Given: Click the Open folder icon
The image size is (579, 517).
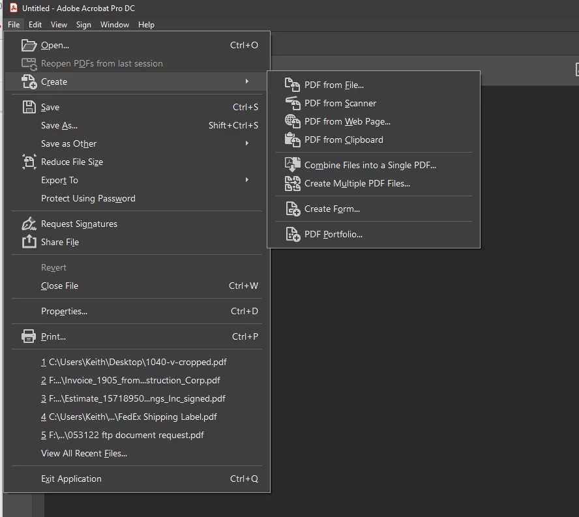Looking at the screenshot, I should click(29, 45).
